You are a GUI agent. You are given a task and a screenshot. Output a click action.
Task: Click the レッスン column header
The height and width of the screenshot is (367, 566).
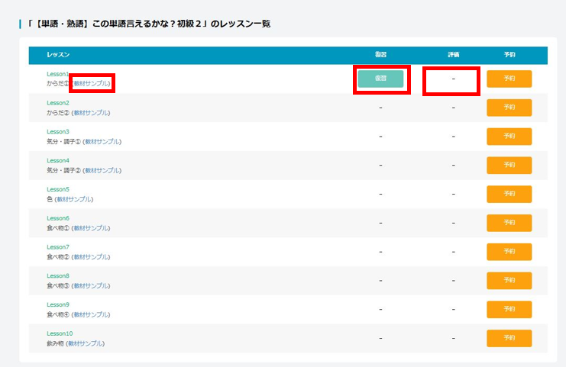pos(58,55)
